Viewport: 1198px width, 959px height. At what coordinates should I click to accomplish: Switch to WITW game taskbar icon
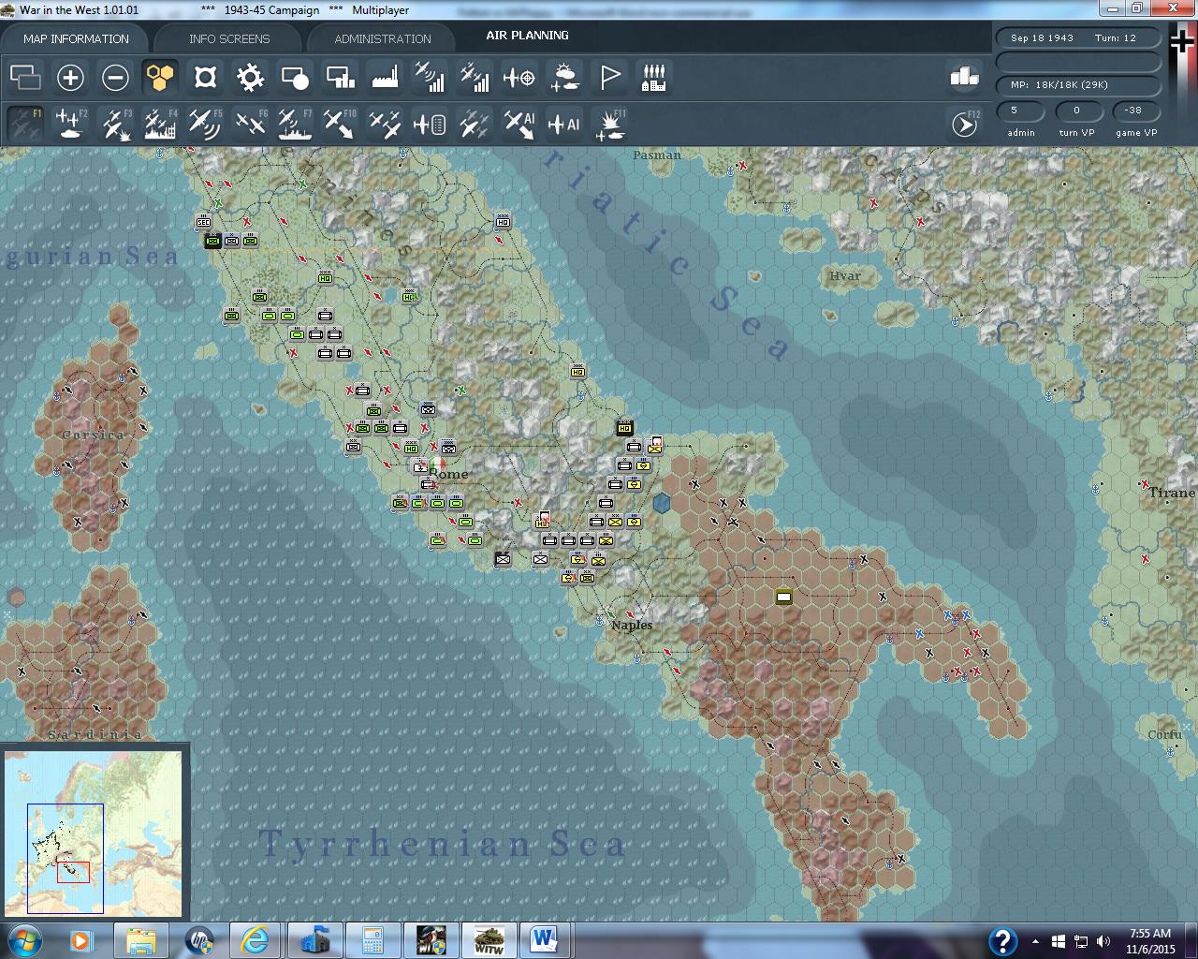coord(488,939)
